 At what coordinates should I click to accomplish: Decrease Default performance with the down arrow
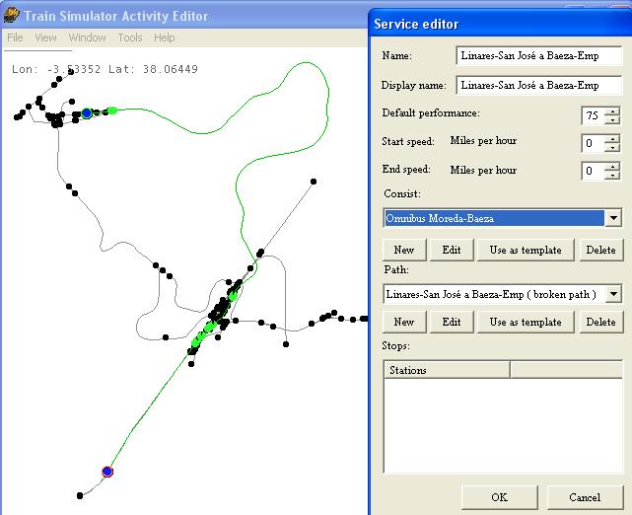612,121
